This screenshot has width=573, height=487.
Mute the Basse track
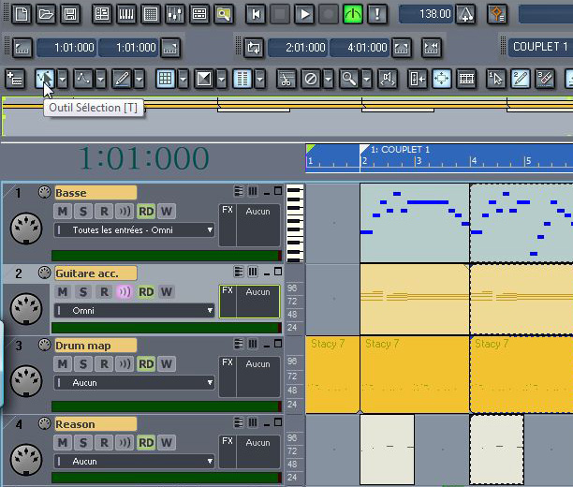point(63,212)
